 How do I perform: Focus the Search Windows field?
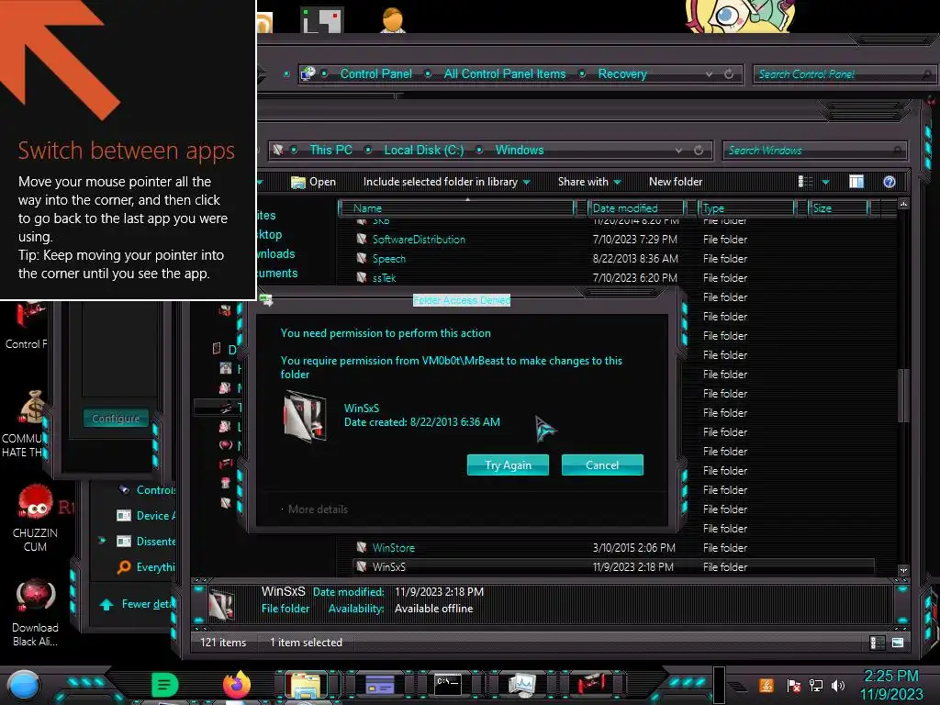(815, 151)
